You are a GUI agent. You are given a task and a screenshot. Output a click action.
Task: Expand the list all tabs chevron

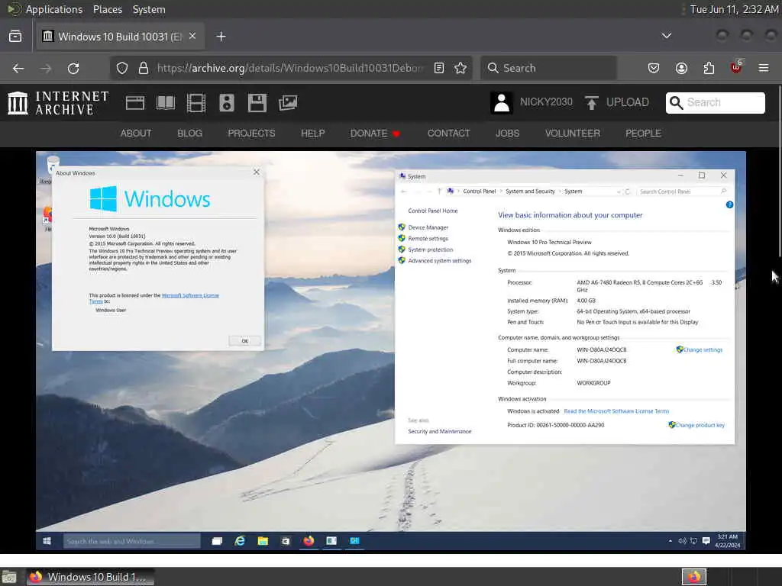666,36
